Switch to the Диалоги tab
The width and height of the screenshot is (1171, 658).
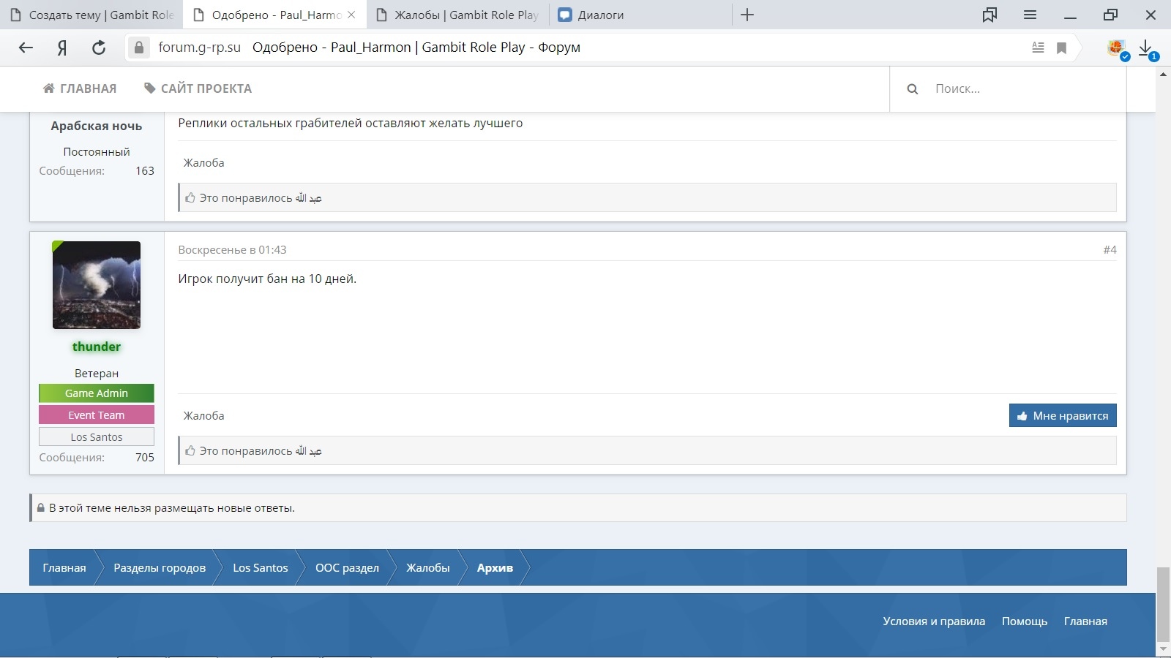[x=600, y=15]
